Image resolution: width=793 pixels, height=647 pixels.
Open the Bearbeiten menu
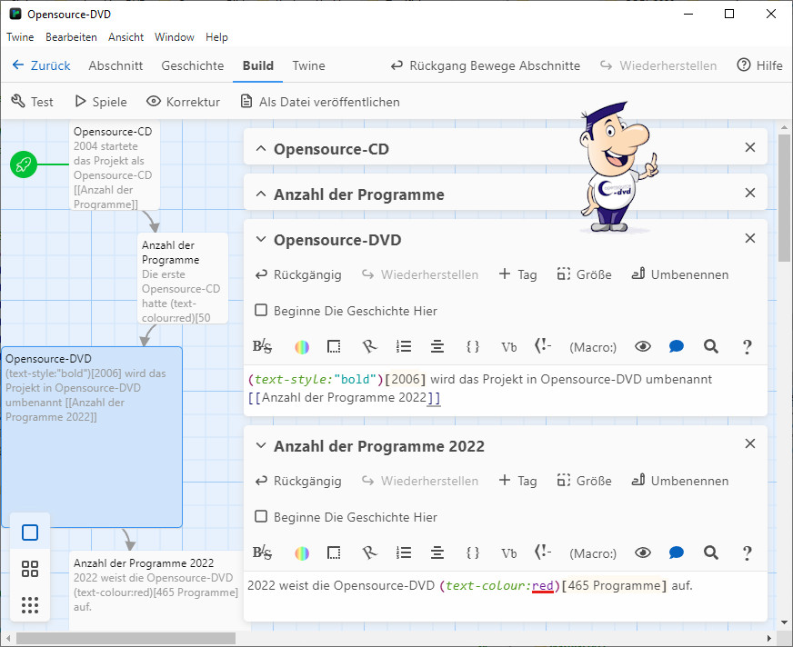pos(71,37)
